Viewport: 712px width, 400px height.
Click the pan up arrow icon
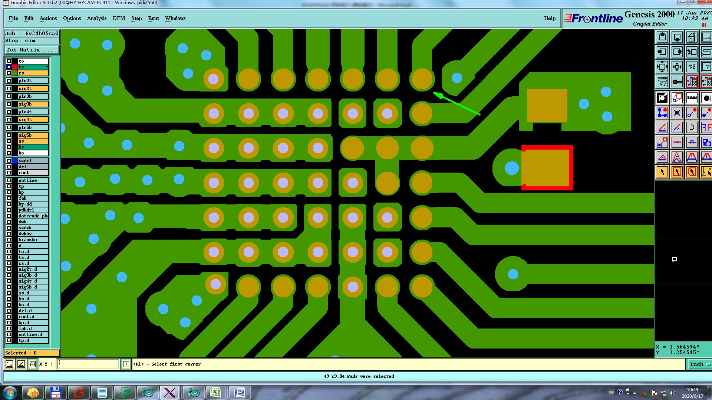coord(662,37)
